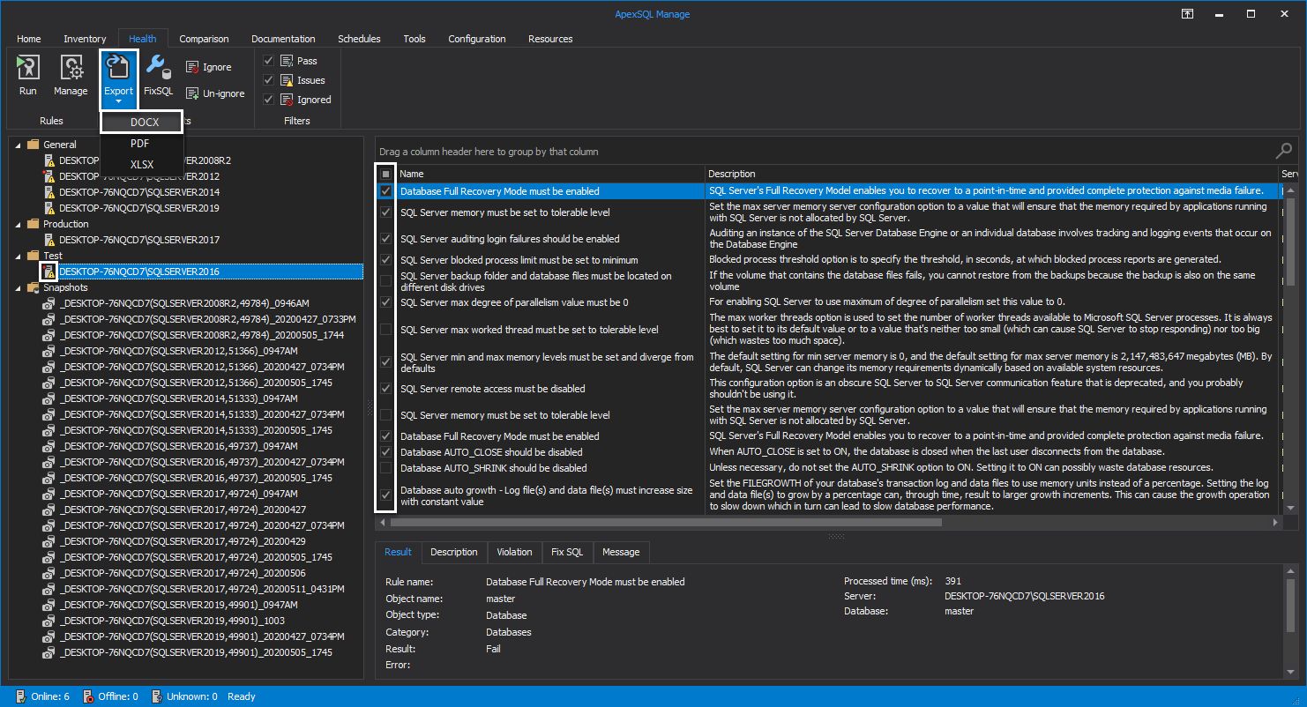Switch to the Violation details tab
The width and height of the screenshot is (1307, 707).
point(514,552)
